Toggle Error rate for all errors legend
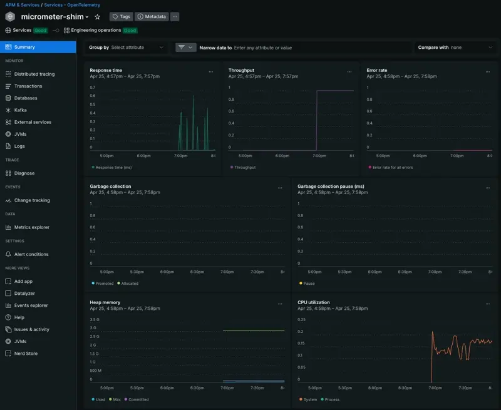 (x=390, y=167)
